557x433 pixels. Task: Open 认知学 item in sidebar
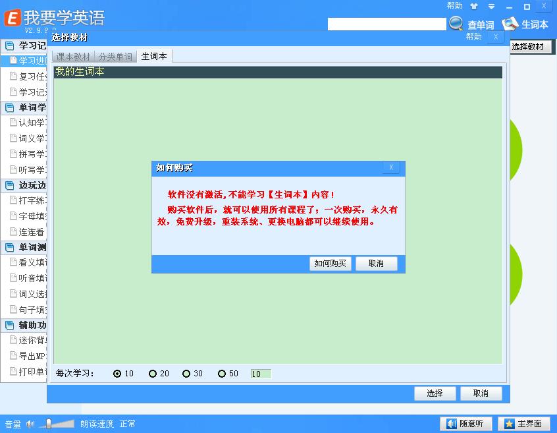click(x=28, y=123)
